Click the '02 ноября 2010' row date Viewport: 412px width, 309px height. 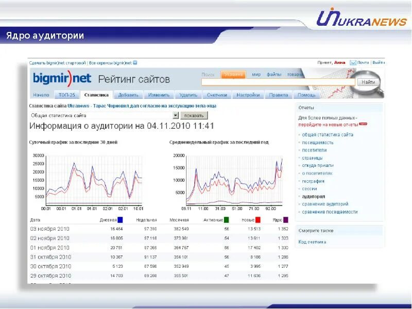[49, 238]
